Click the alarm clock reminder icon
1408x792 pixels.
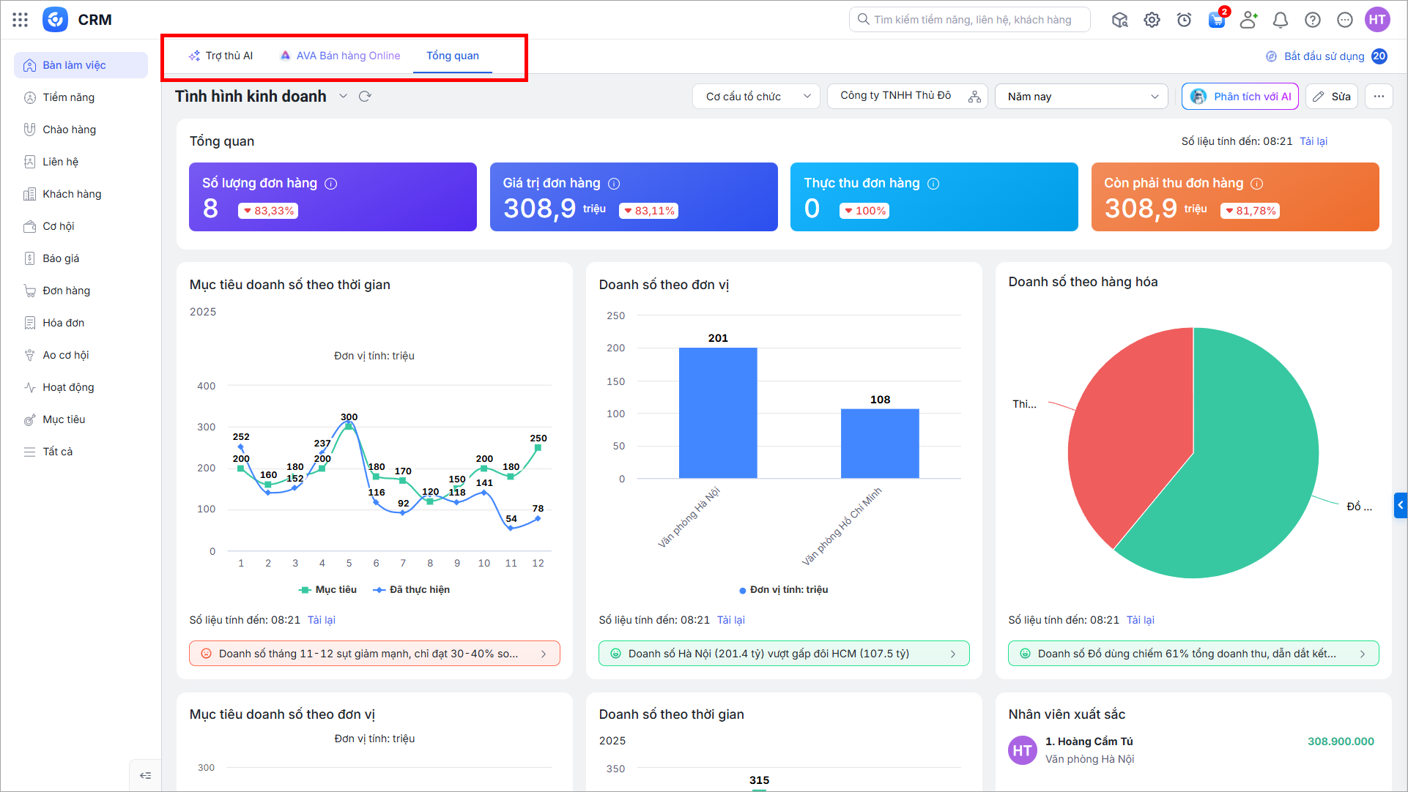coord(1184,20)
